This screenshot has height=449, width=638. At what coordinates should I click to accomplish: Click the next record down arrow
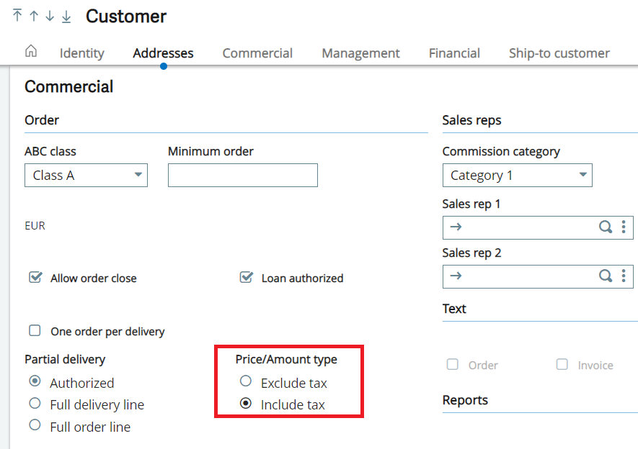pos(50,16)
